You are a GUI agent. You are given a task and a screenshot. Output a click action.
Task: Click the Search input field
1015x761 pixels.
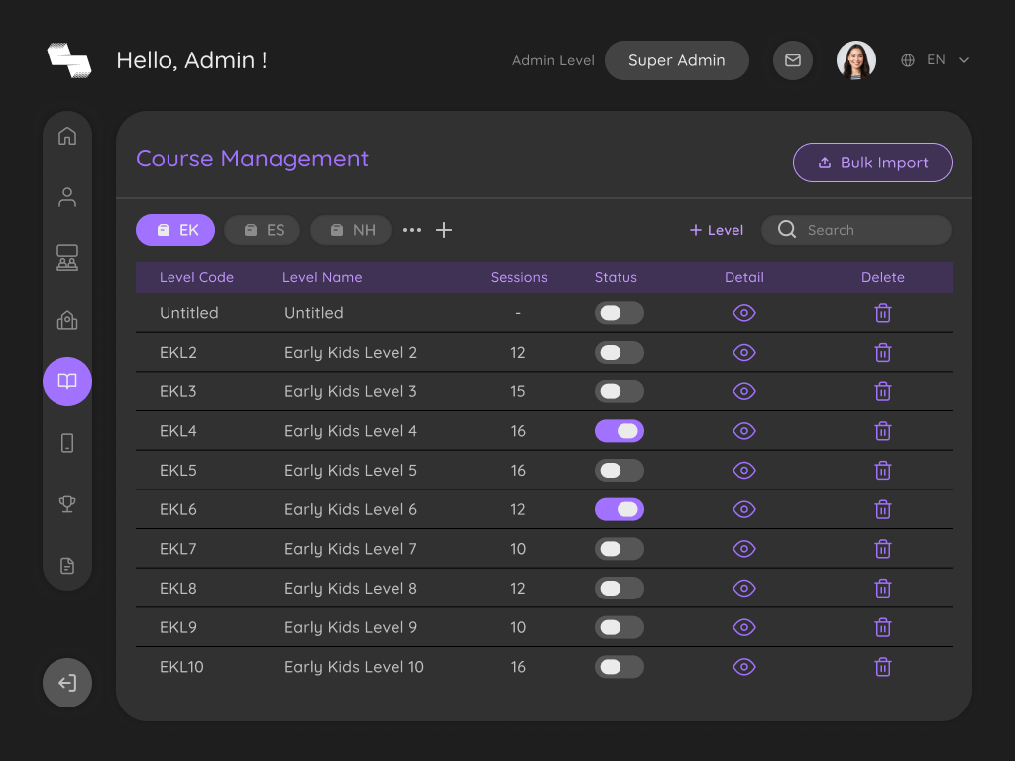point(855,230)
